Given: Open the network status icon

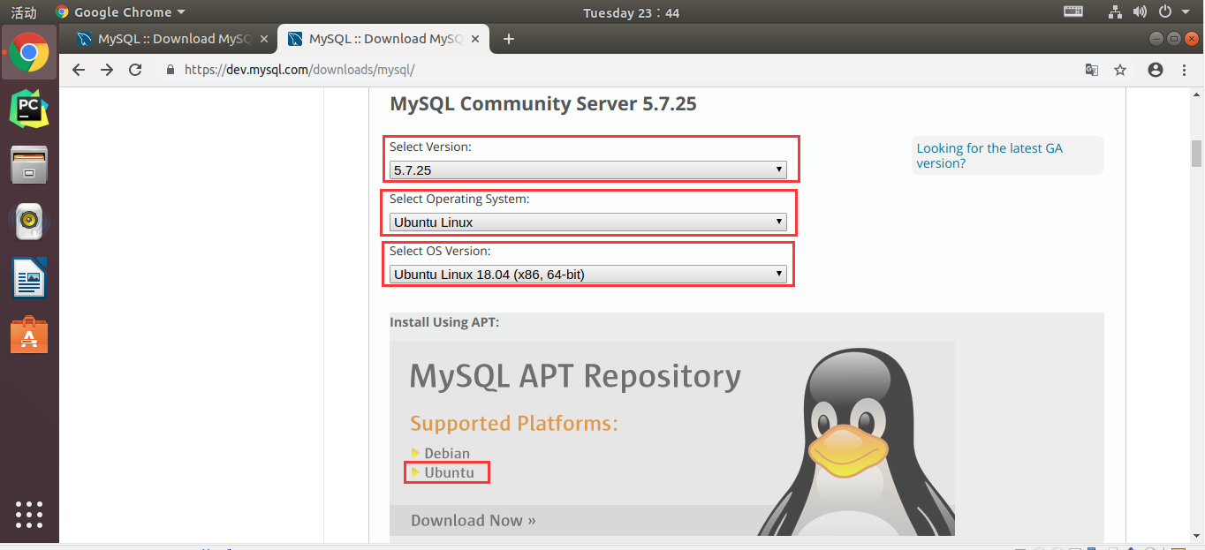Looking at the screenshot, I should (x=1115, y=12).
